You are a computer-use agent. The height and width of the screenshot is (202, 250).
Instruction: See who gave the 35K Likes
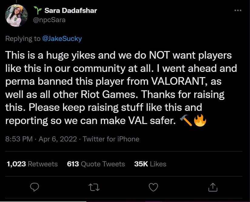(x=150, y=164)
